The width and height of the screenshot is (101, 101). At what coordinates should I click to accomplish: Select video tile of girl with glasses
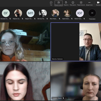coord(25,42)
